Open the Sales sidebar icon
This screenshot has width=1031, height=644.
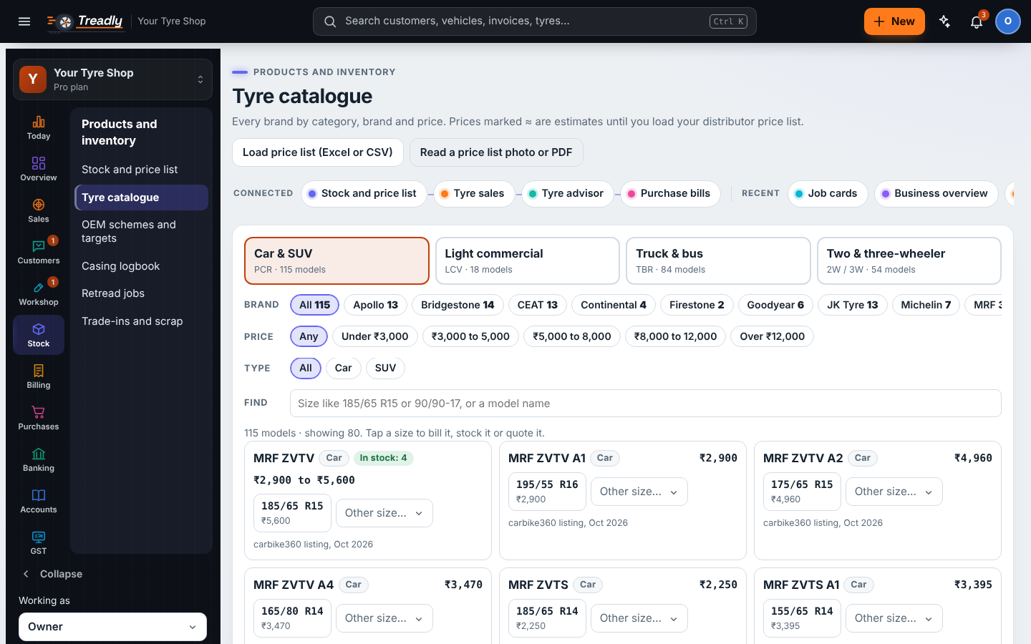point(39,210)
